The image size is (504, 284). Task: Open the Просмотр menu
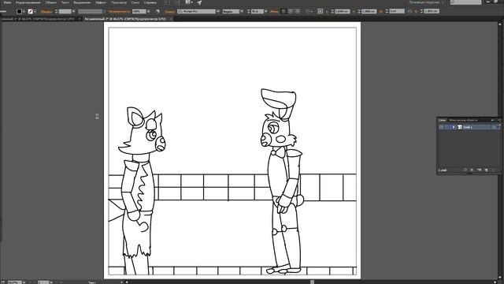tap(119, 2)
